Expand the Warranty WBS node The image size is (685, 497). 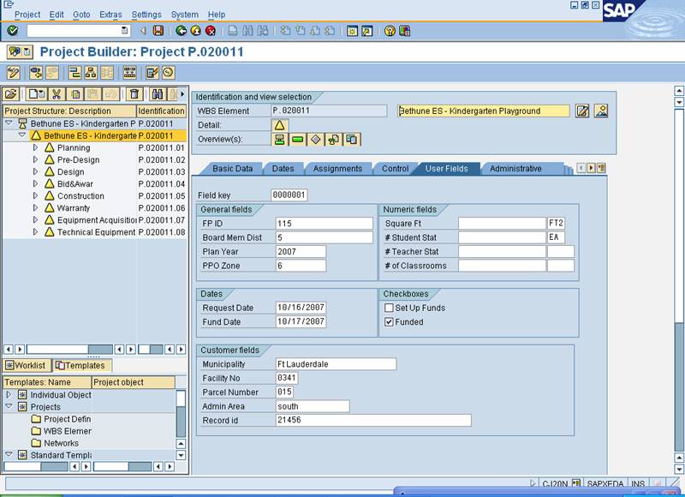pyautogui.click(x=35, y=208)
